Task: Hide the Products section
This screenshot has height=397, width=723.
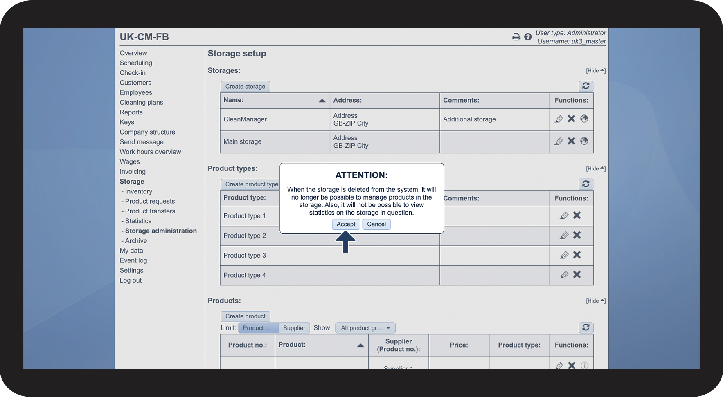Action: pos(595,301)
